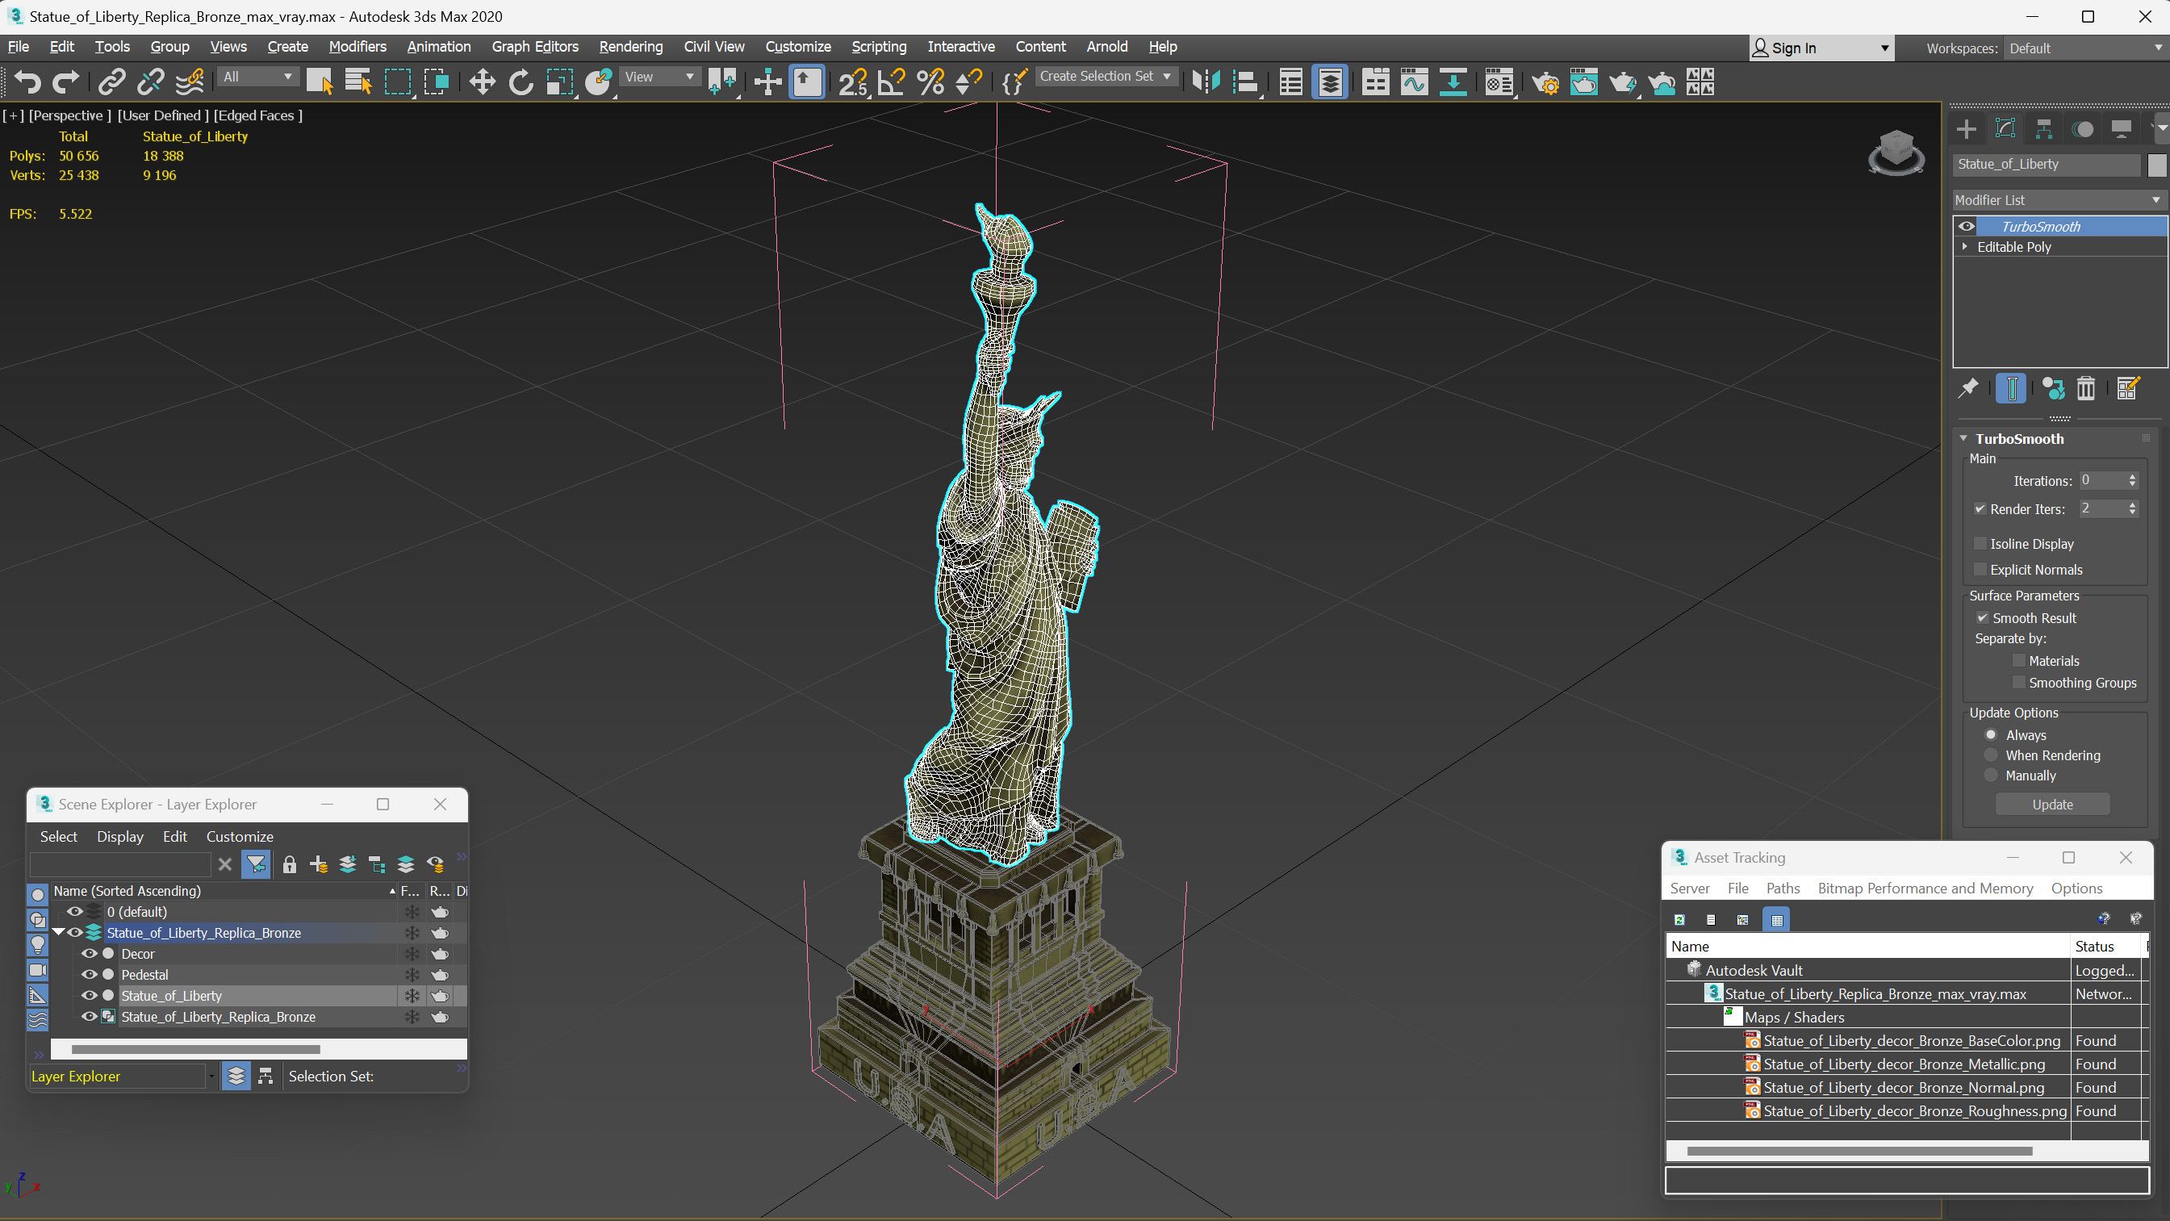Activate the Select and Link tool
The image size is (2170, 1221).
(111, 82)
